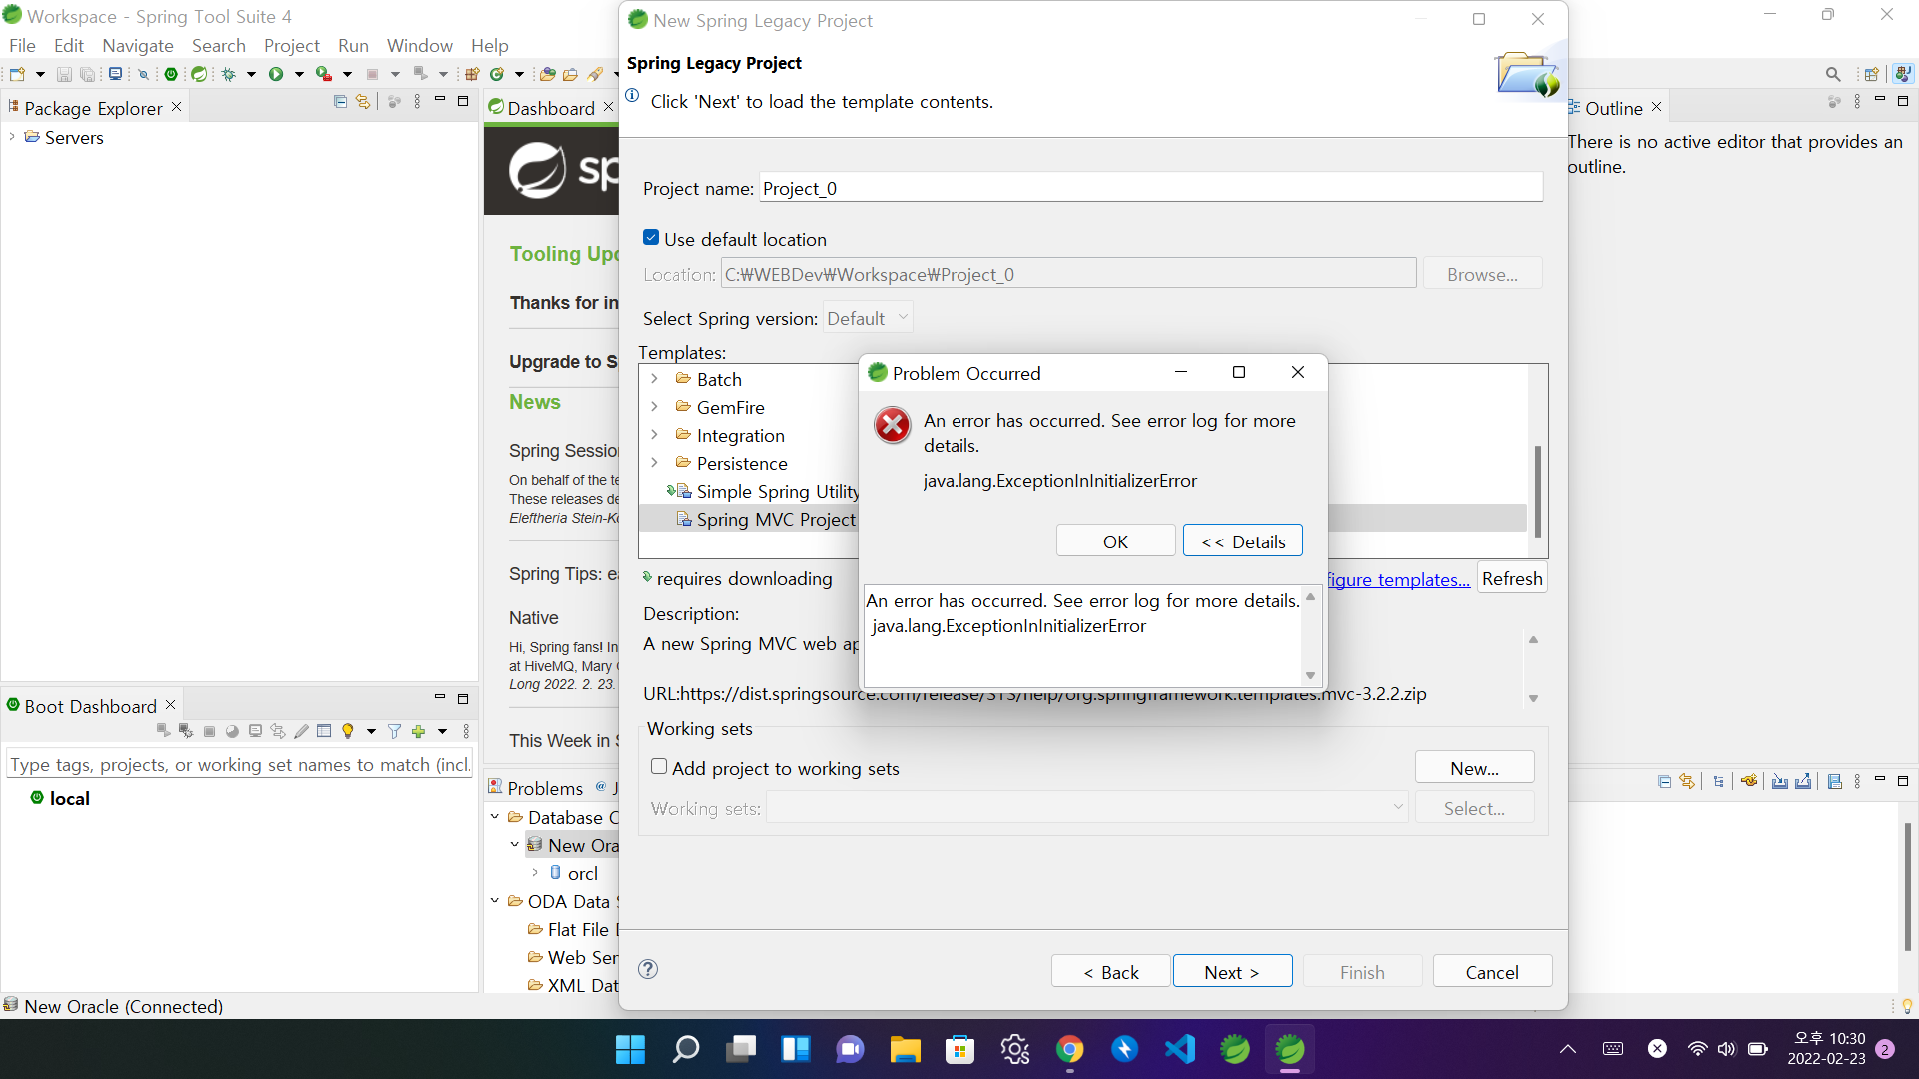Expand the Persistence templates folder

655,463
